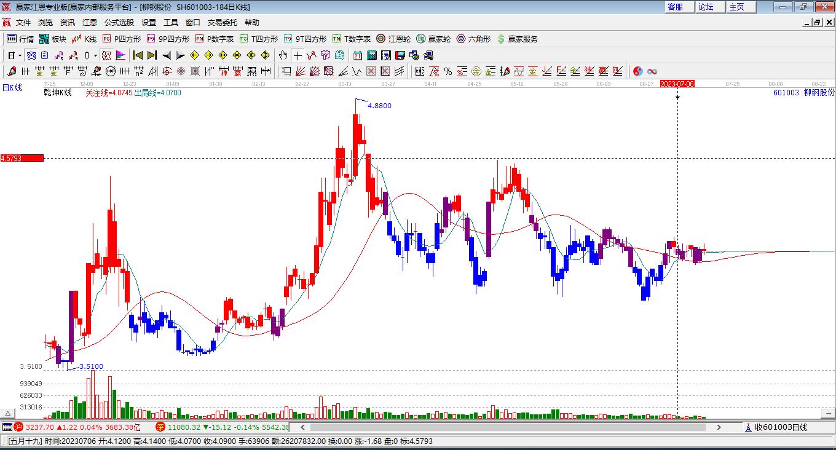Image resolution: width=836 pixels, height=450 pixels.
Task: Open the calendar icon showing 21
Action: (x=358, y=55)
